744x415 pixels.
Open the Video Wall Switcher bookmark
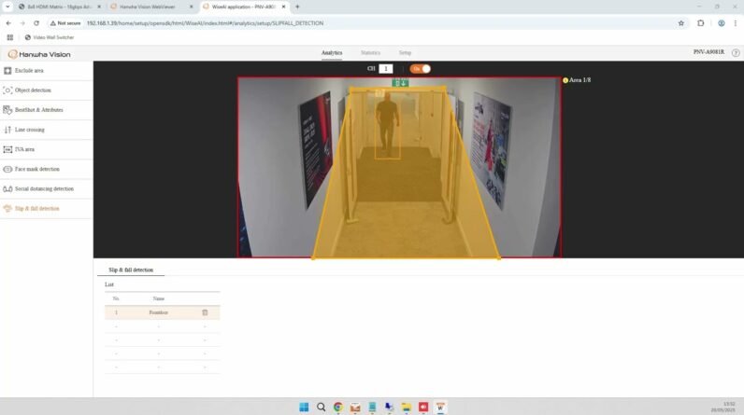click(x=50, y=37)
